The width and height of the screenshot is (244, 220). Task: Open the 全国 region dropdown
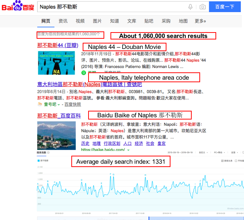click(234, 152)
